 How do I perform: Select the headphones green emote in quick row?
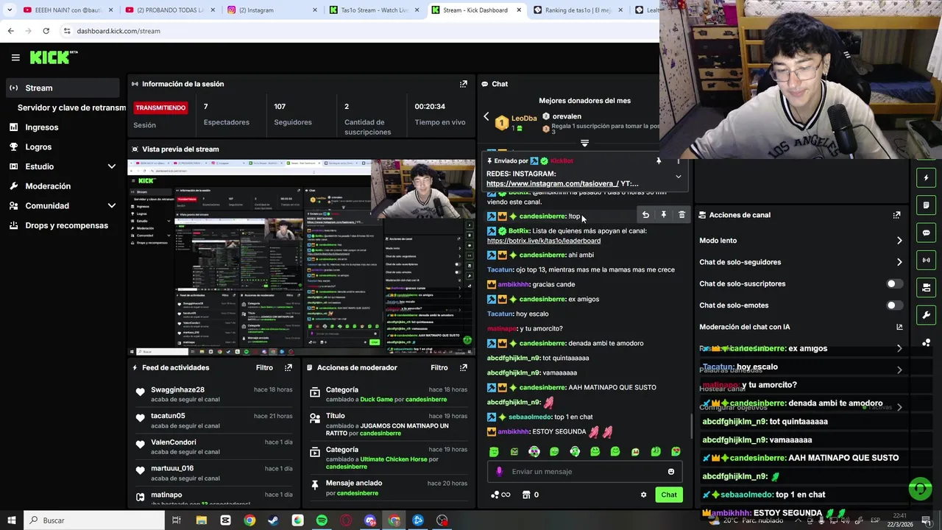[575, 451]
